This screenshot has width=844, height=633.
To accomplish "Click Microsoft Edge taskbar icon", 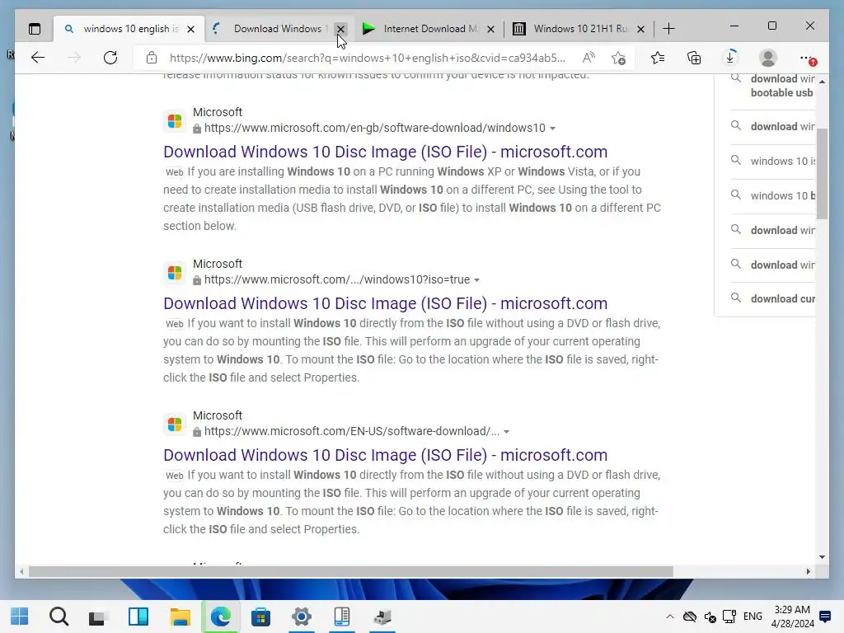I will pos(220,617).
